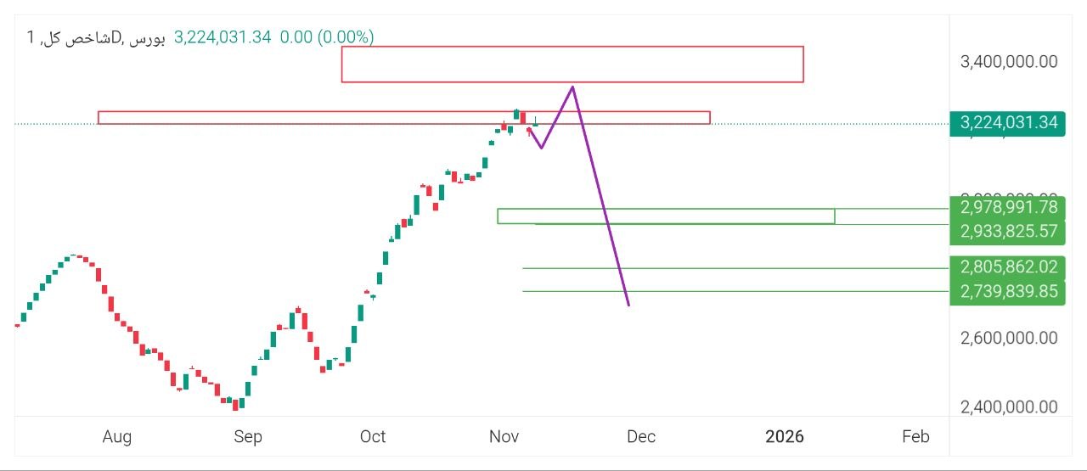Click the green 2,933,825.57 price label

pyautogui.click(x=1008, y=231)
